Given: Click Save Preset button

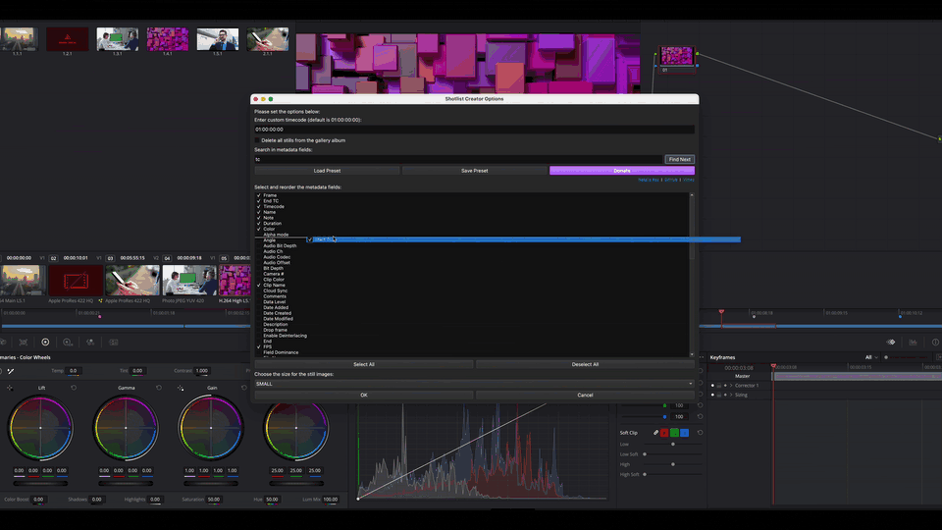Looking at the screenshot, I should click(475, 171).
